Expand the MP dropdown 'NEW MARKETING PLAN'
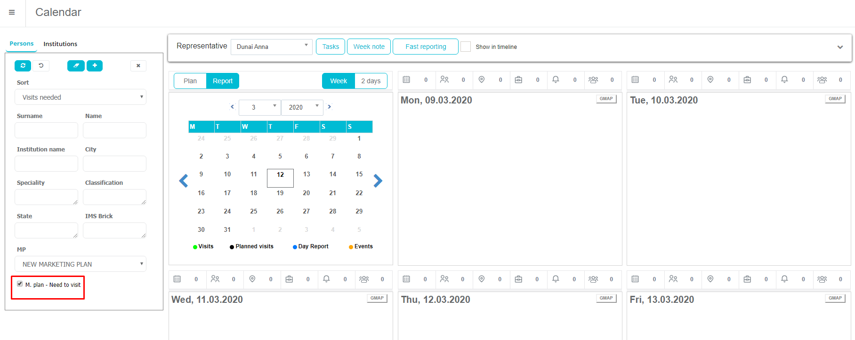This screenshot has height=340, width=855. [x=81, y=264]
